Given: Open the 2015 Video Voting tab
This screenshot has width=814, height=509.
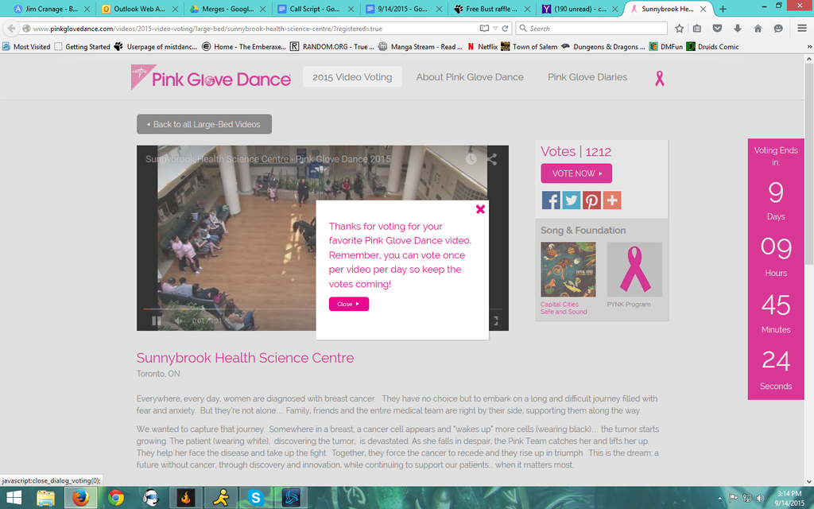Looking at the screenshot, I should click(x=352, y=77).
